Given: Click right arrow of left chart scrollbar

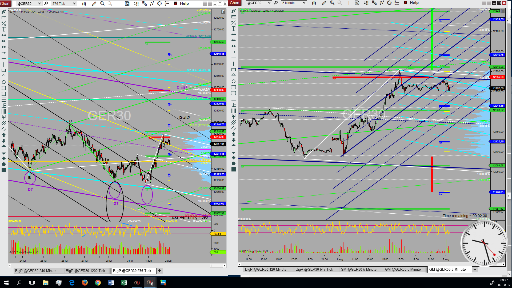Looking at the screenshot, I should (x=225, y=266).
